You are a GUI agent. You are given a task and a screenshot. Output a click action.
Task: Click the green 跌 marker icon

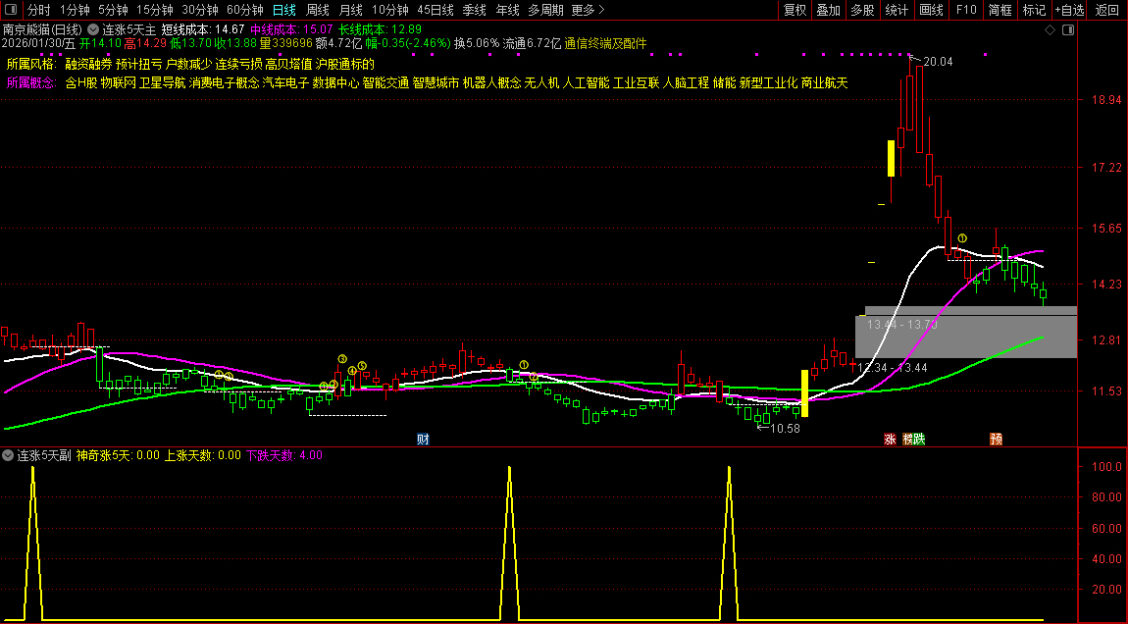(x=919, y=439)
